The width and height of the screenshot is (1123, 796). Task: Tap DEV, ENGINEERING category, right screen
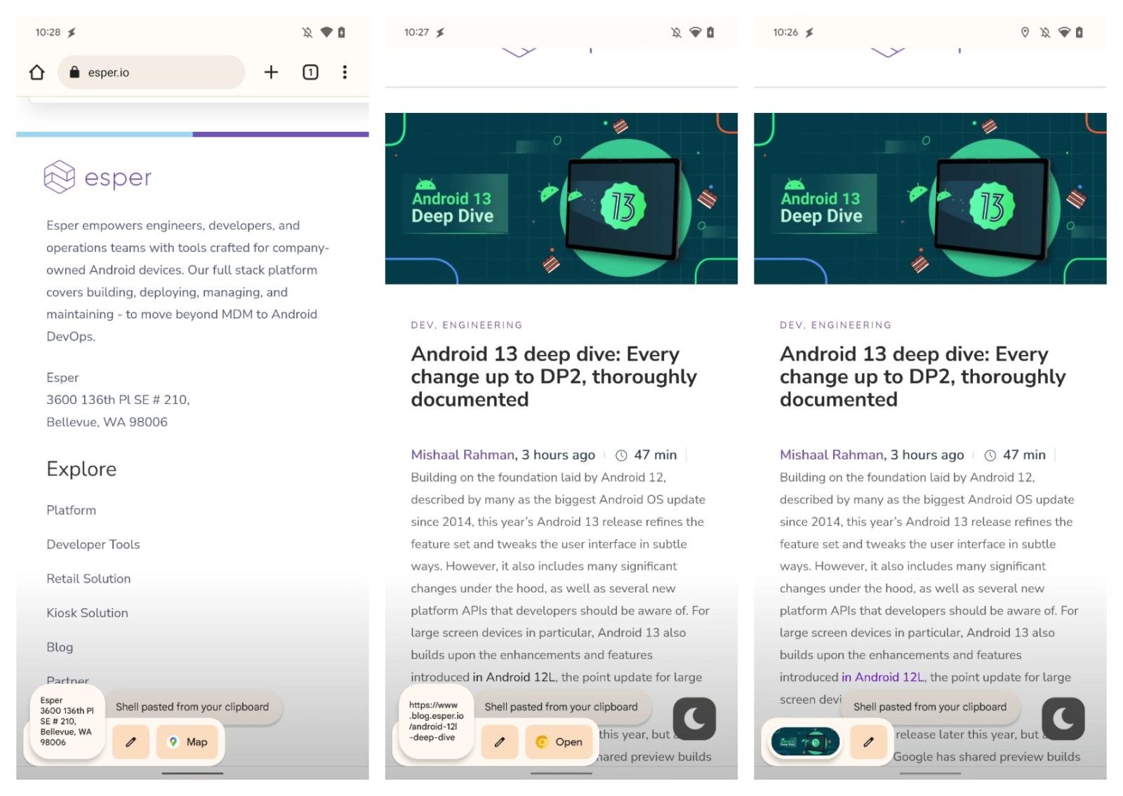tap(835, 325)
